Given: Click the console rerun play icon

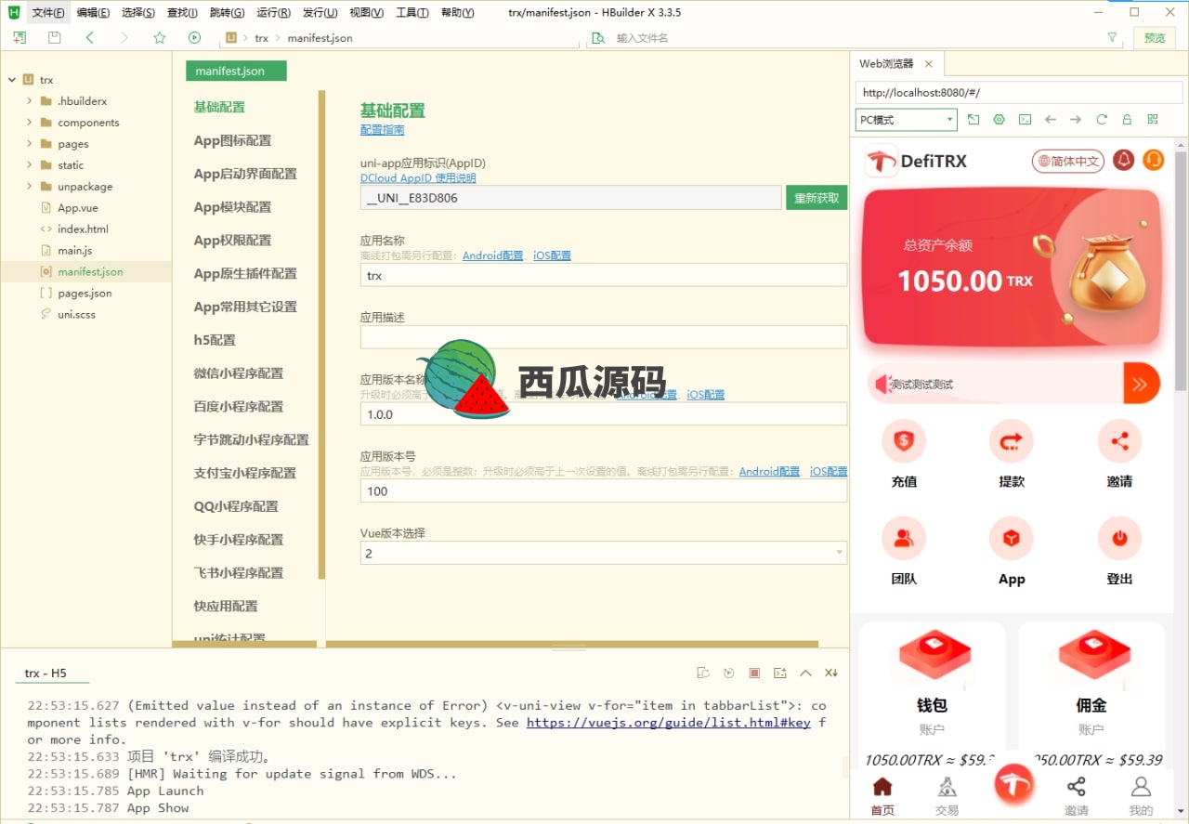Looking at the screenshot, I should [729, 673].
